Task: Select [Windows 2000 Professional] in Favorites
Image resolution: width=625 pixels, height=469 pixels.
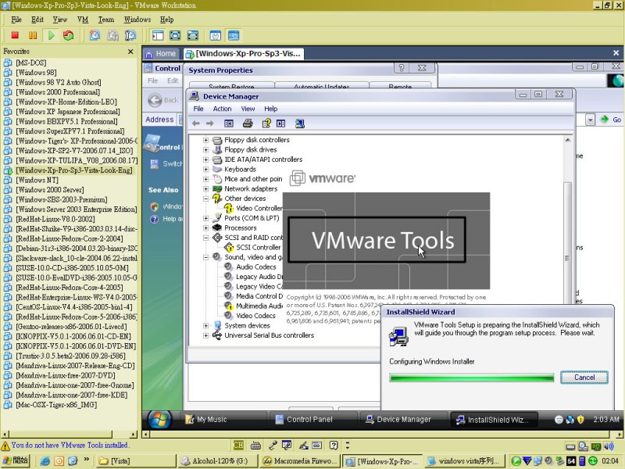Action: (x=58, y=92)
